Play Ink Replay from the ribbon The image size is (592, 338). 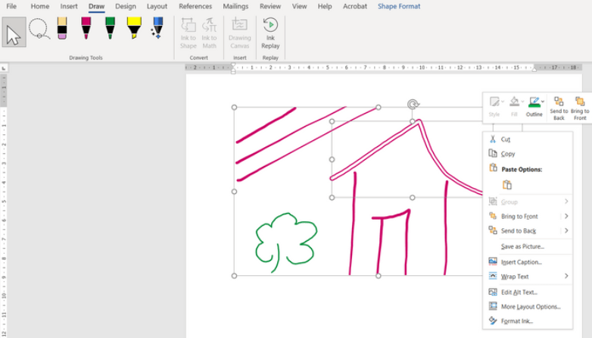tap(270, 33)
